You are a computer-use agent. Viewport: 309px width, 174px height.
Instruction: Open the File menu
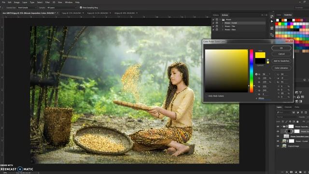coord(3,2)
